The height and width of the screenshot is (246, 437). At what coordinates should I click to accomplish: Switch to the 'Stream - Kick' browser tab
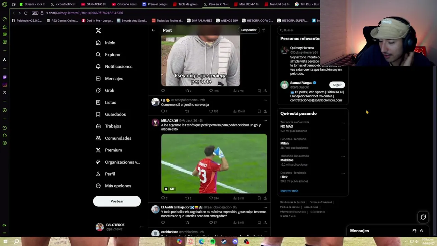pyautogui.click(x=33, y=4)
